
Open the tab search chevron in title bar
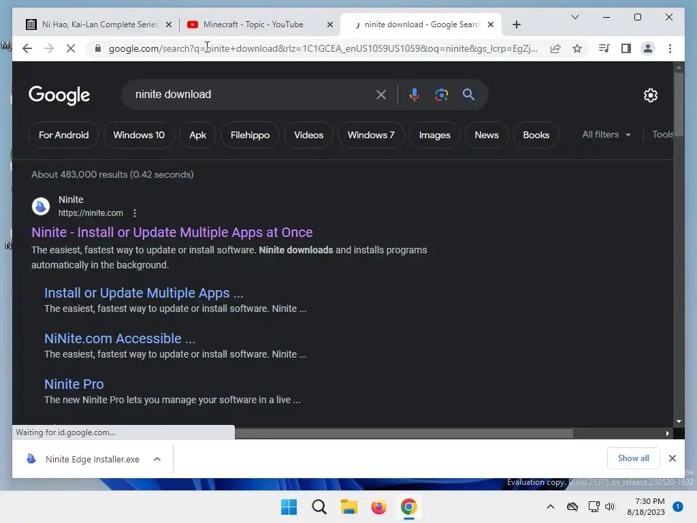coord(574,17)
